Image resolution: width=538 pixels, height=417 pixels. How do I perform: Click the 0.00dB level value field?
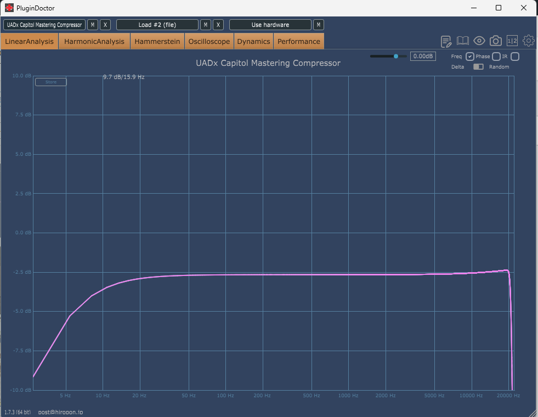(x=423, y=57)
